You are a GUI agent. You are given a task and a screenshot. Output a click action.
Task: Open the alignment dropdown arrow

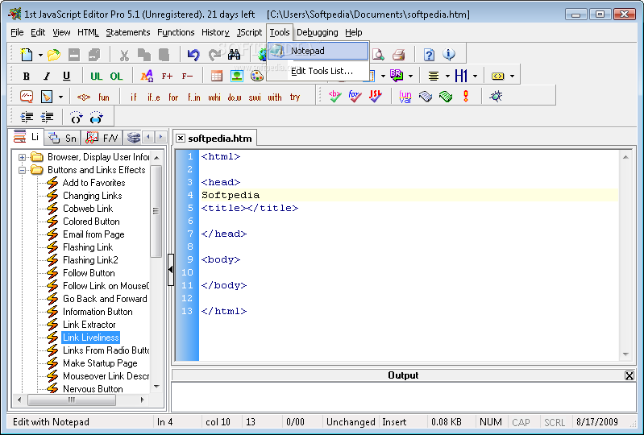click(447, 76)
